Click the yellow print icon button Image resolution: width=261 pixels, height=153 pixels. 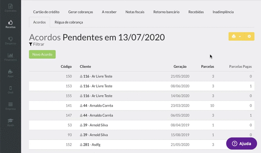pos(234,36)
